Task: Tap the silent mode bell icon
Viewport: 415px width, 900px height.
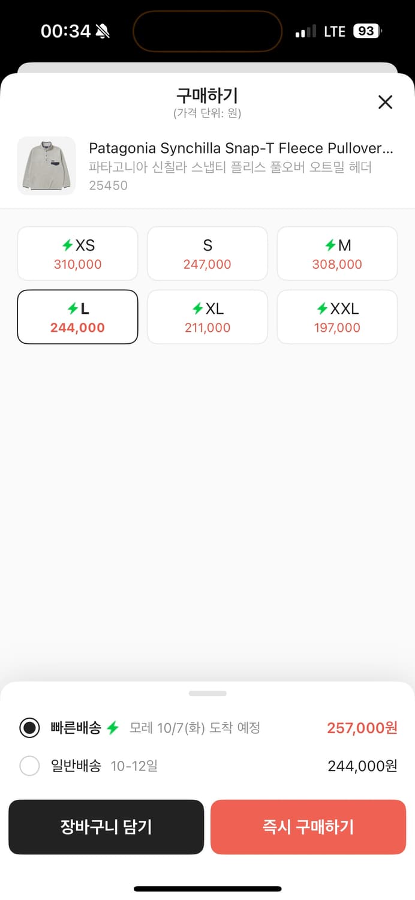Action: tap(103, 31)
